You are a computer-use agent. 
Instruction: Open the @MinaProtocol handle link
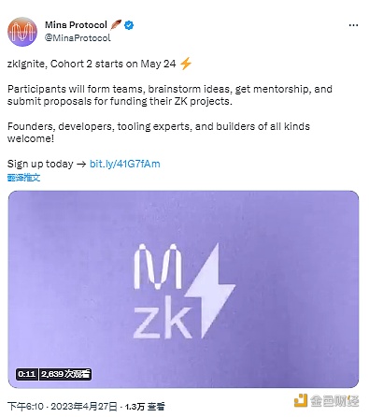[78, 37]
